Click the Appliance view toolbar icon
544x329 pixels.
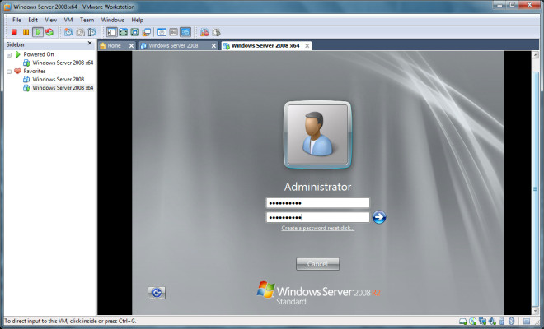[173, 32]
